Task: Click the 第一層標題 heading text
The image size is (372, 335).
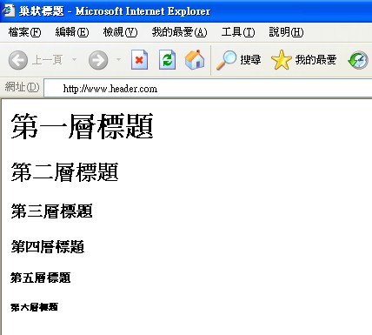Action: pyautogui.click(x=82, y=126)
